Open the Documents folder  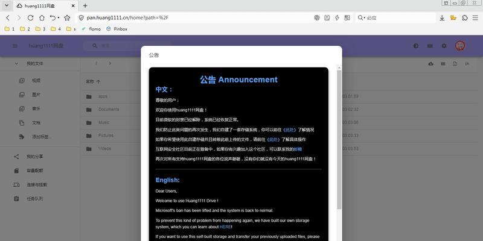[x=109, y=110]
